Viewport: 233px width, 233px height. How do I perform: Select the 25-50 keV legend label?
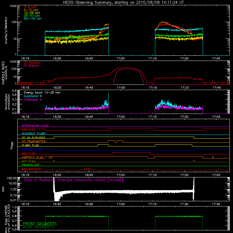[32, 16]
